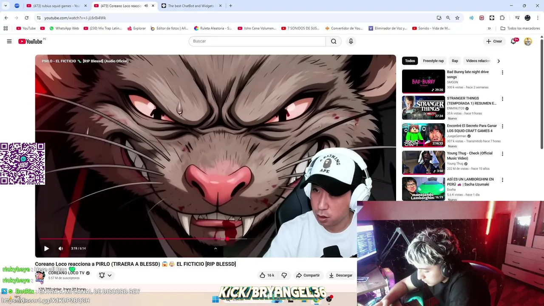
Task: Close the Coreano Loco reacciona tab
Action: tap(153, 6)
